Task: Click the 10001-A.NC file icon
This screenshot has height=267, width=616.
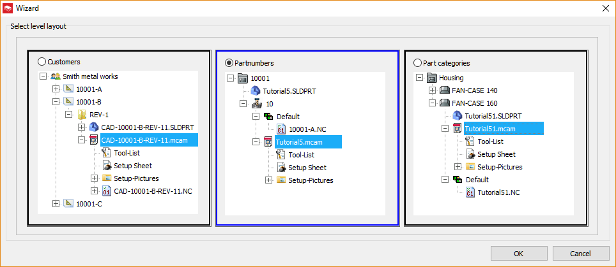Action: pyautogui.click(x=281, y=129)
